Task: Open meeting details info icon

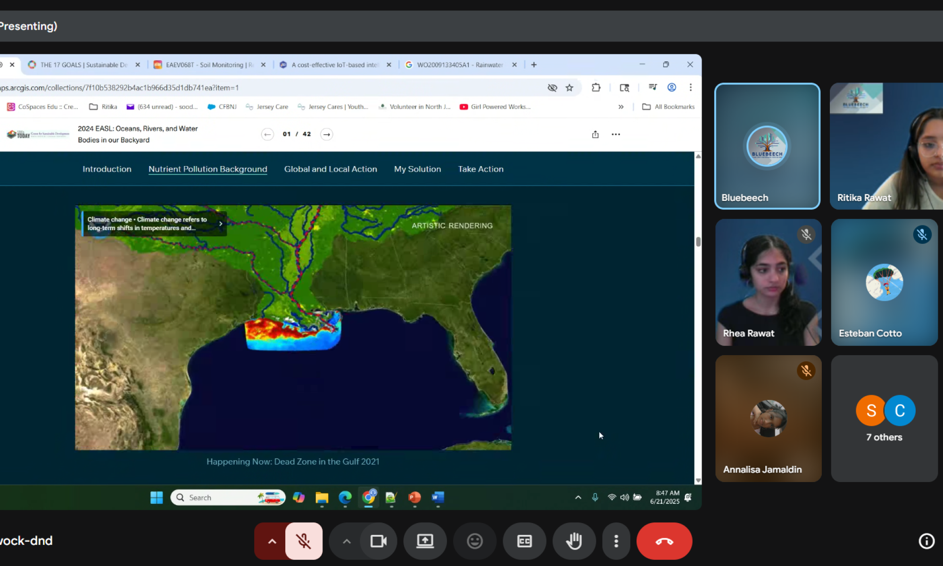Action: [x=926, y=541]
